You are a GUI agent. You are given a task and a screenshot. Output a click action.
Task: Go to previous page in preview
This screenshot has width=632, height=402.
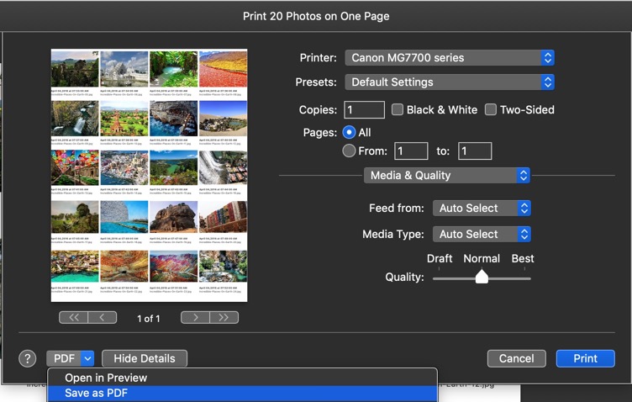[x=103, y=318]
